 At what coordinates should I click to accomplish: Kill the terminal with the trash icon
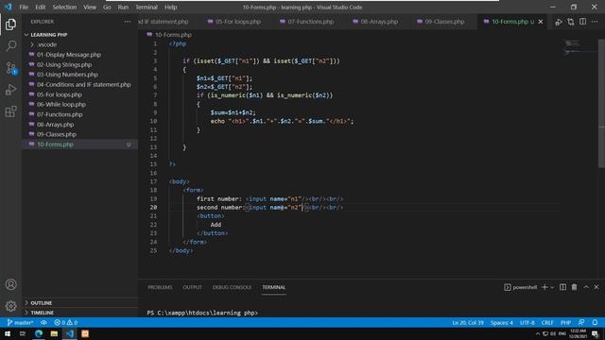(574, 287)
